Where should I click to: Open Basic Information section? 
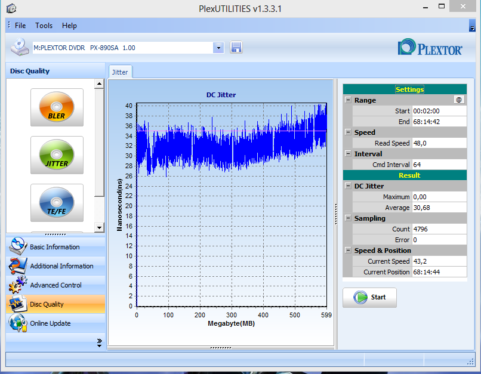point(55,247)
